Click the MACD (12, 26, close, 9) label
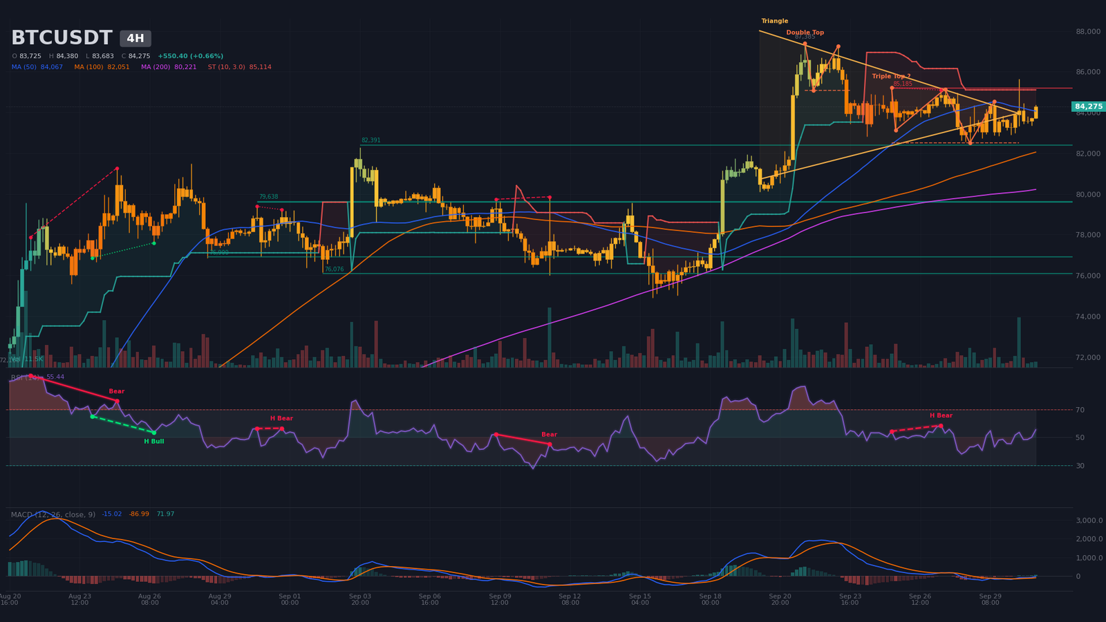 coord(53,514)
